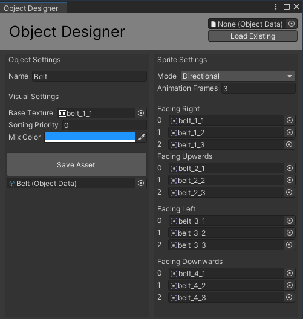Click the Facing Upwards heading
This screenshot has width=303, height=319.
[x=184, y=156]
